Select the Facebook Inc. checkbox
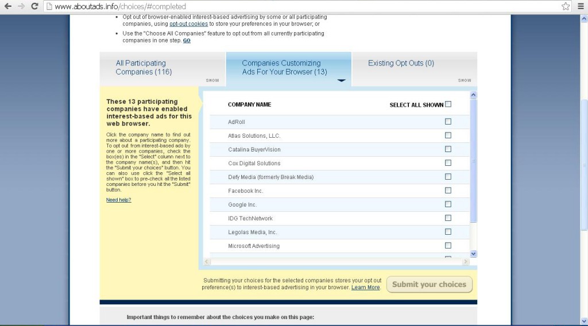 [x=448, y=191]
